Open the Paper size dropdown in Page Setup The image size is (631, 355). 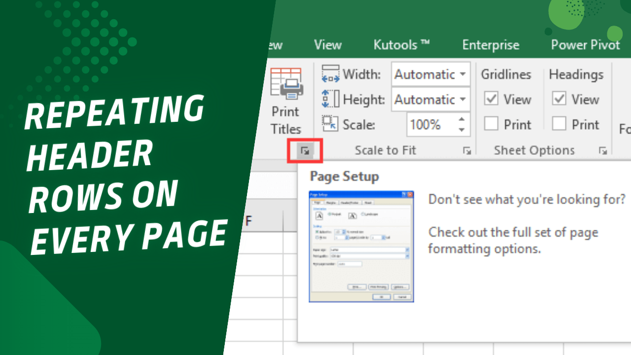click(x=408, y=249)
